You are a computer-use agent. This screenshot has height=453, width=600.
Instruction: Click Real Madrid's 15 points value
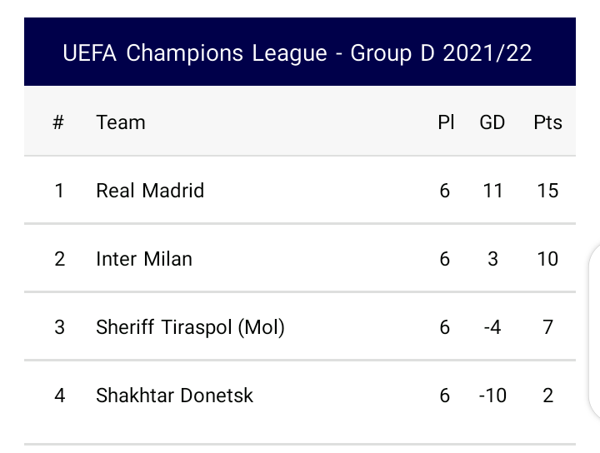pyautogui.click(x=547, y=191)
